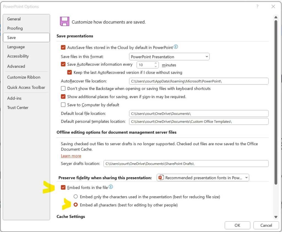Enable Don't show the Backstage checkbox
Image resolution: width=282 pixels, height=232 pixels.
coord(63,88)
